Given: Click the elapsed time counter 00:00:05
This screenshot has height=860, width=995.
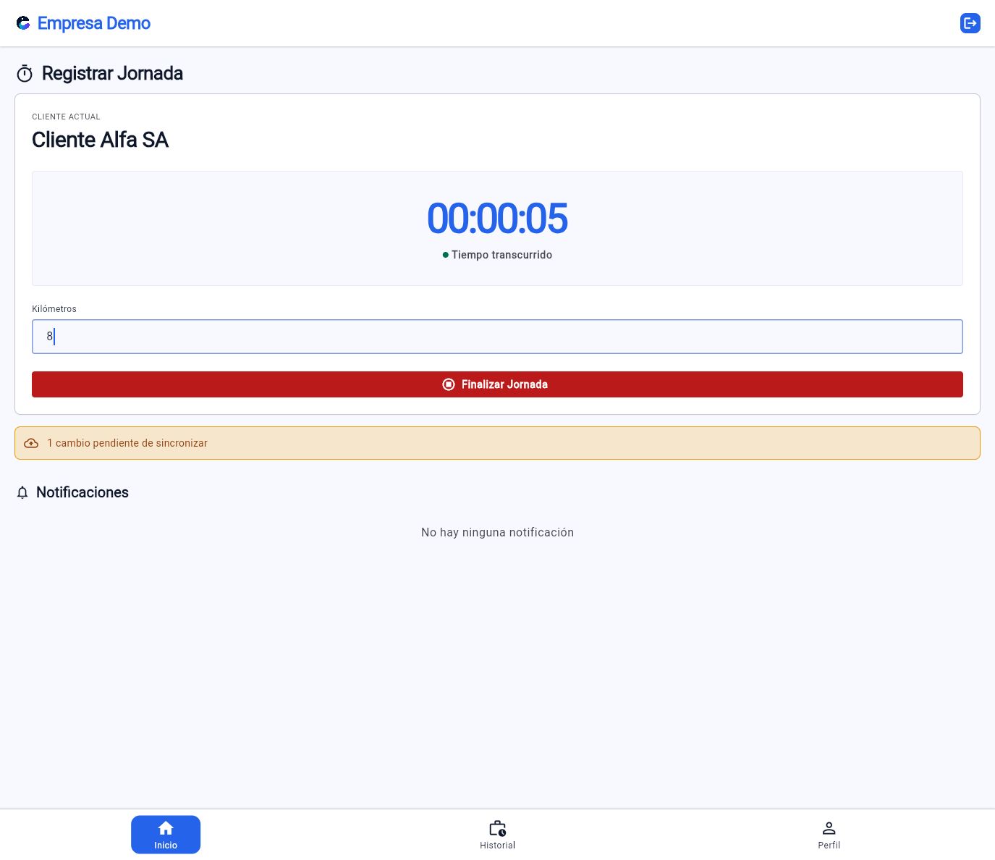Looking at the screenshot, I should pos(497,219).
